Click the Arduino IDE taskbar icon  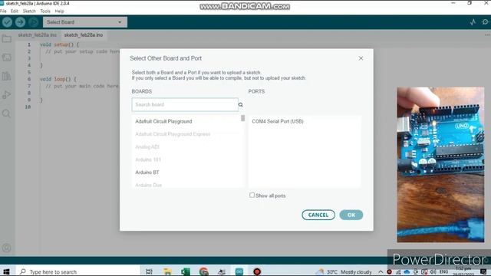[239, 271]
